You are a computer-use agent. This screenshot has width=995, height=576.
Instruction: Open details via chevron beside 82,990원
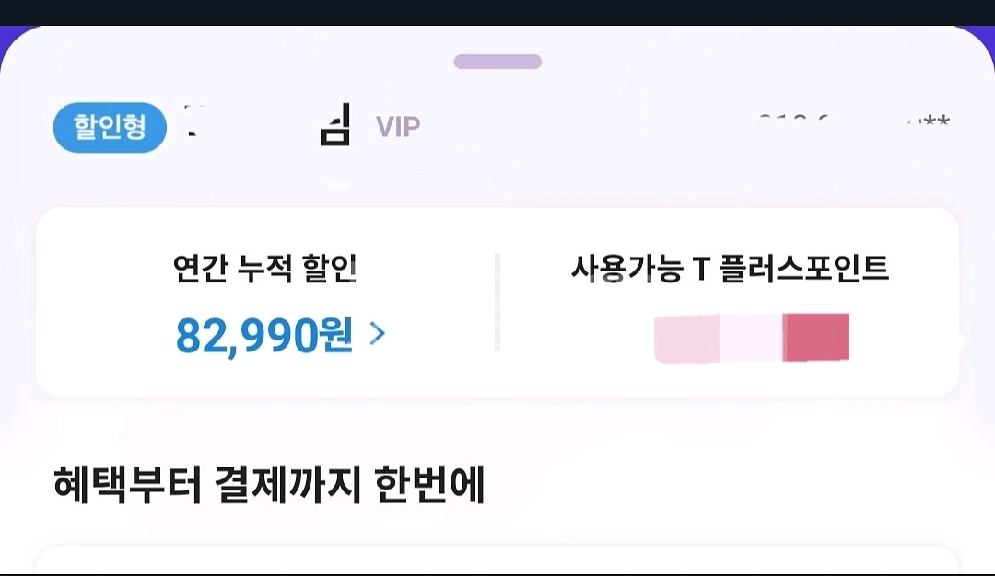tap(378, 333)
